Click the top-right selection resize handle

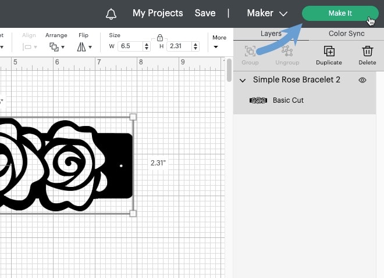pos(133,117)
